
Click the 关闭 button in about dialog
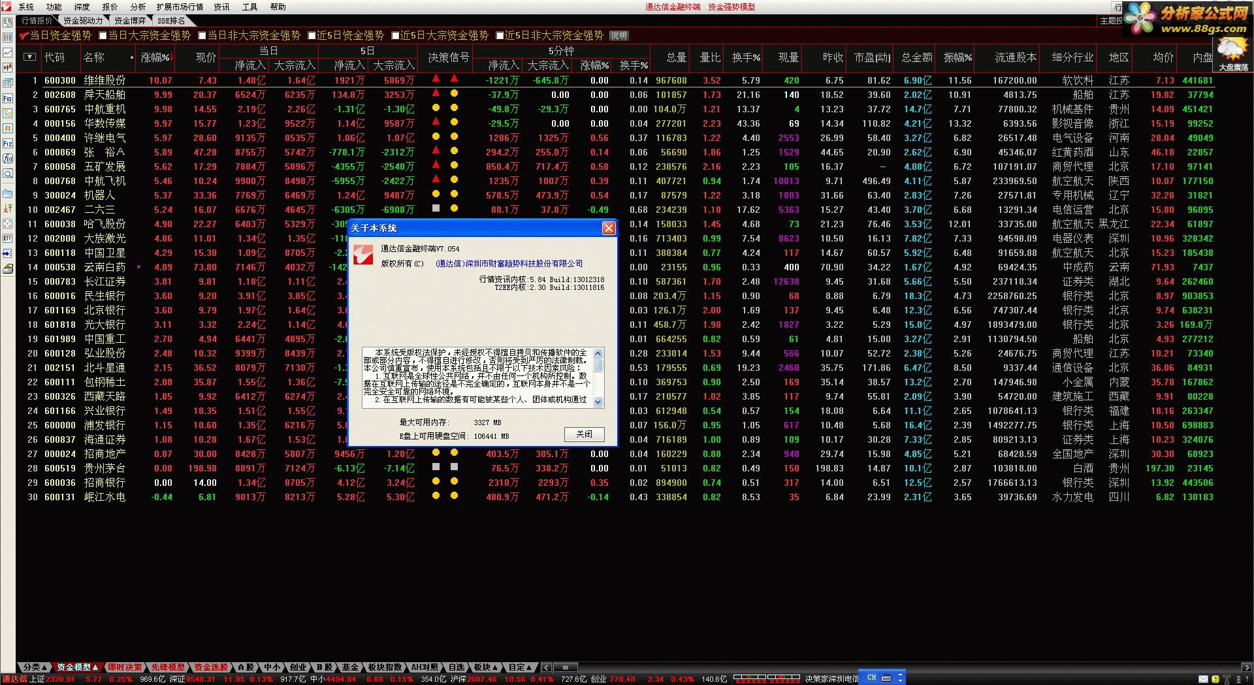coord(584,434)
